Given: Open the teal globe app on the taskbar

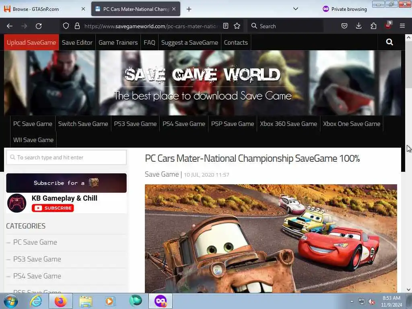Looking at the screenshot, I should [135, 301].
